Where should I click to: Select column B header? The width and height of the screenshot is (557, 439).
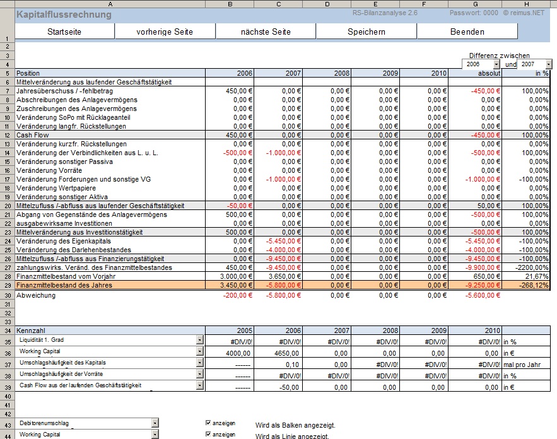coord(229,4)
